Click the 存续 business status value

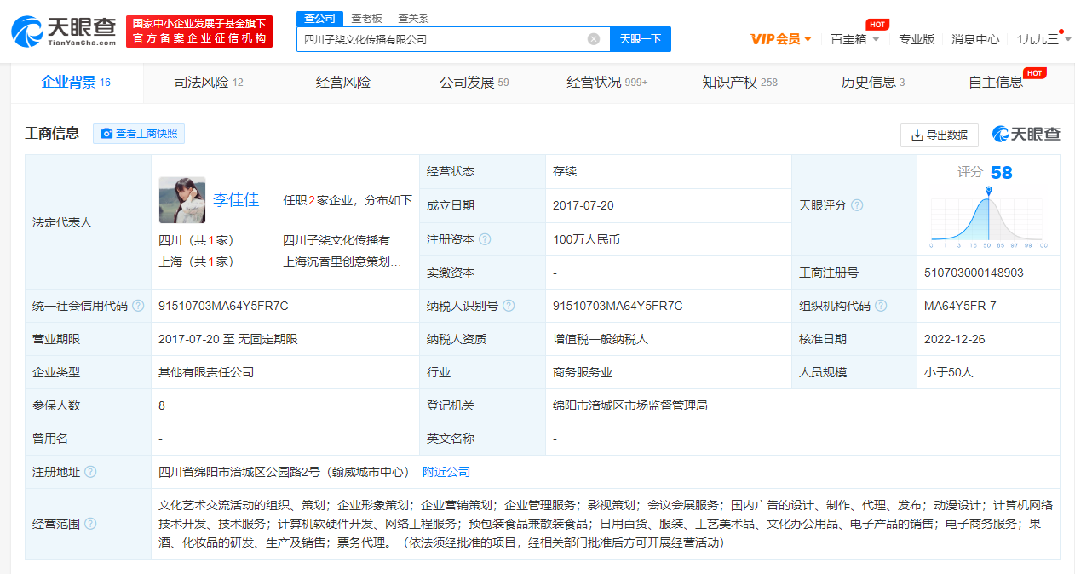pos(565,171)
